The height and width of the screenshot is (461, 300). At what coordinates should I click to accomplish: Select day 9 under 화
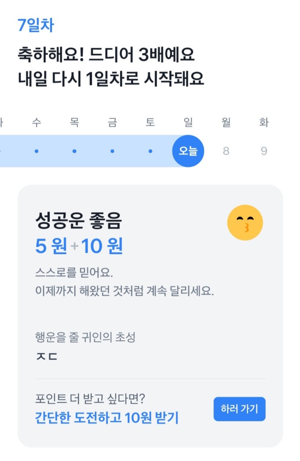[264, 151]
